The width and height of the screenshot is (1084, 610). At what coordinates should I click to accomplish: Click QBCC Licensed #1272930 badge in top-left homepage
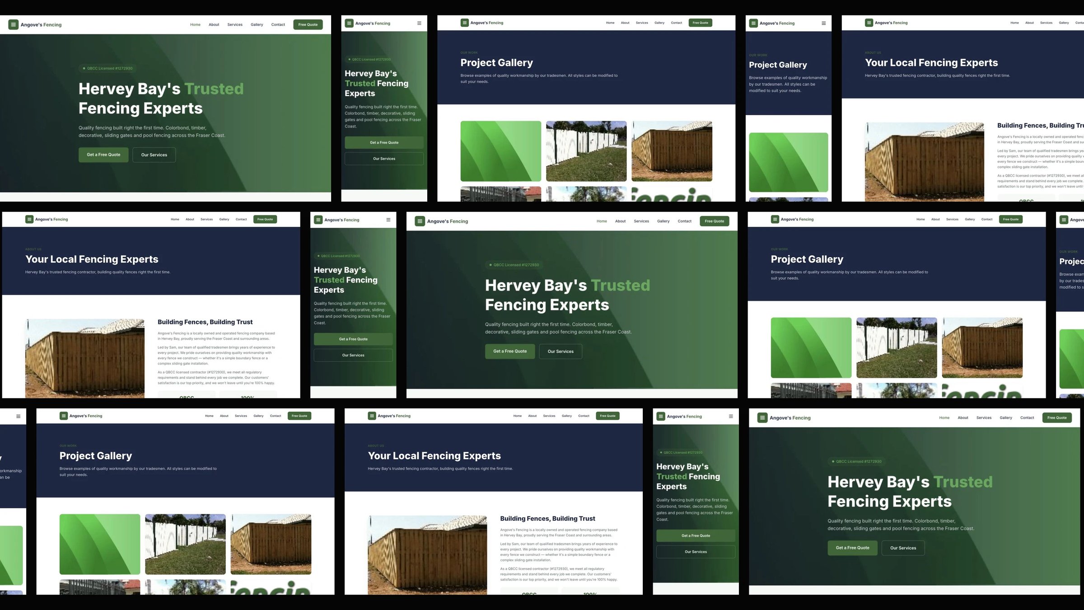[107, 68]
